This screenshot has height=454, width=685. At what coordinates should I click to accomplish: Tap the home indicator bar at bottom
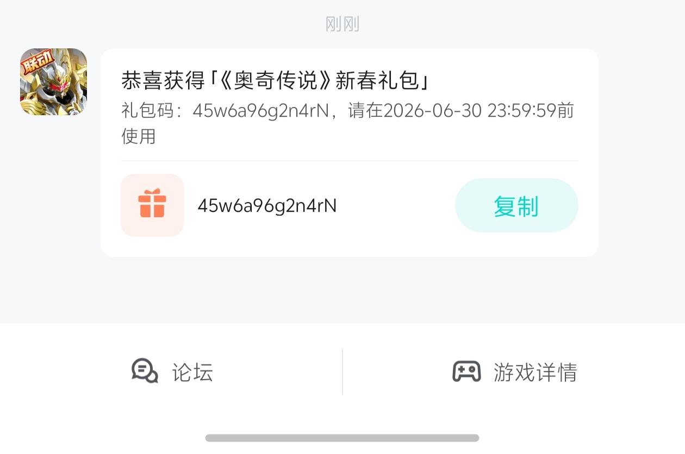pyautogui.click(x=342, y=438)
